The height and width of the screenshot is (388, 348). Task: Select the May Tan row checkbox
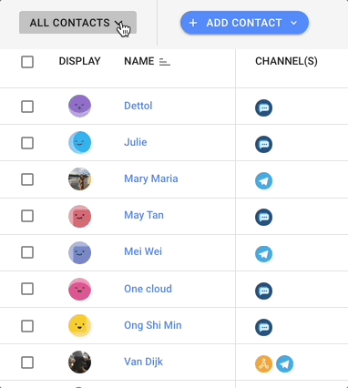click(x=27, y=216)
